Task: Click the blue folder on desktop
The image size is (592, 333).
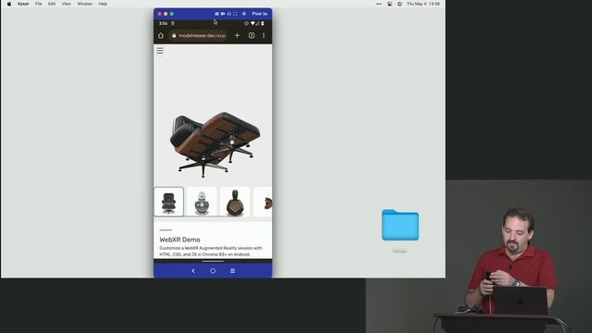Action: pyautogui.click(x=401, y=225)
